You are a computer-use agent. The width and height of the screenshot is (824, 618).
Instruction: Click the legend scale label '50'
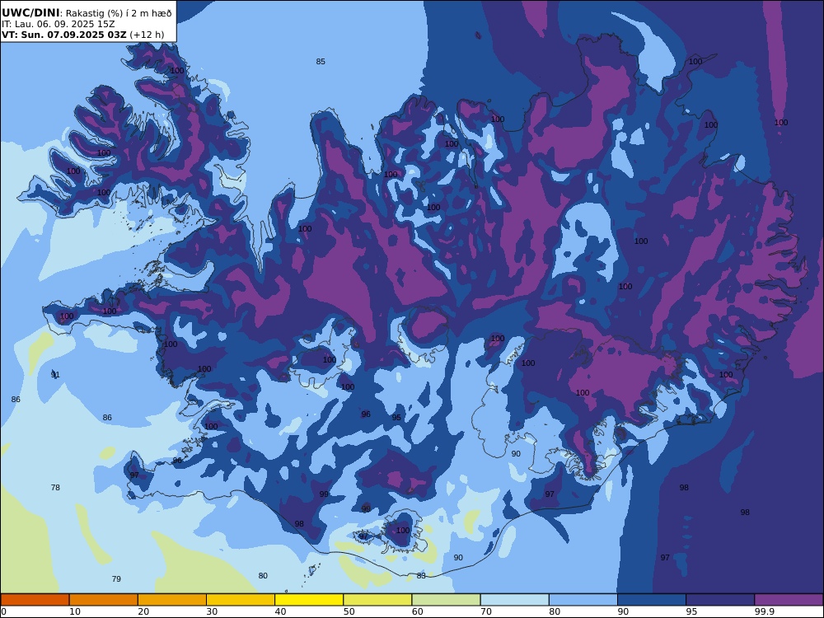point(349,611)
